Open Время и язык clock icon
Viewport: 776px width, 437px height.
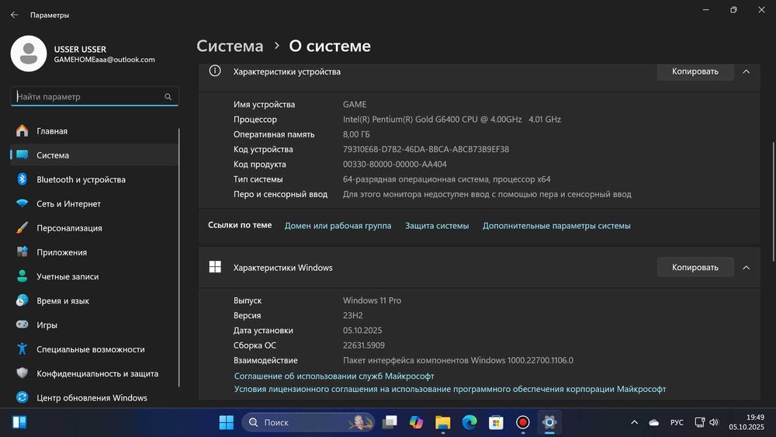click(x=23, y=300)
